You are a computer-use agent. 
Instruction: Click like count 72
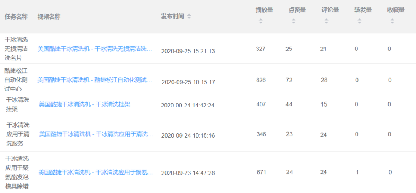tap(289, 80)
